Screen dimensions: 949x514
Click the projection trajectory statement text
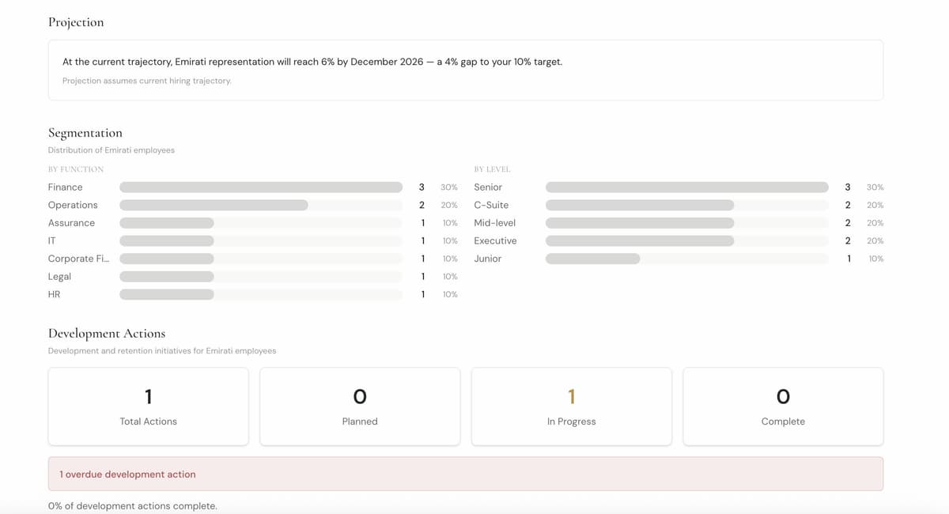click(x=312, y=62)
